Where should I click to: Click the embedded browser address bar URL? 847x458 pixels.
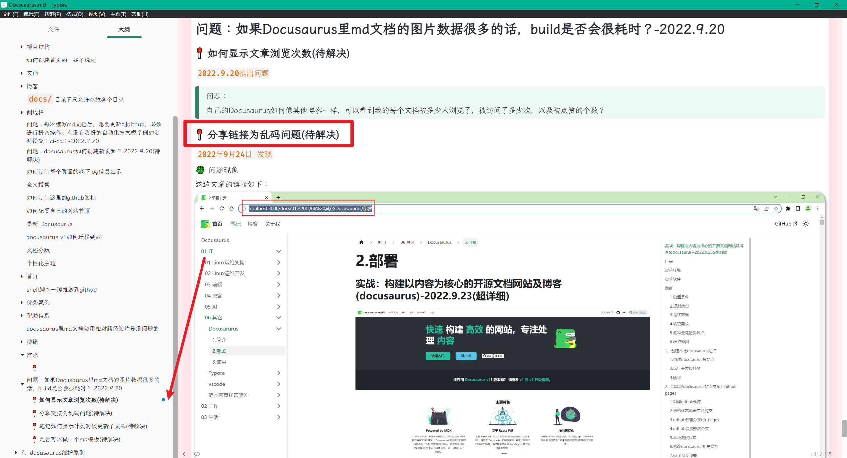[x=310, y=208]
